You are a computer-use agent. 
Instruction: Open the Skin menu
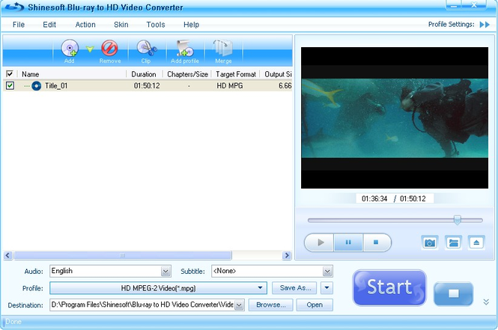(121, 25)
